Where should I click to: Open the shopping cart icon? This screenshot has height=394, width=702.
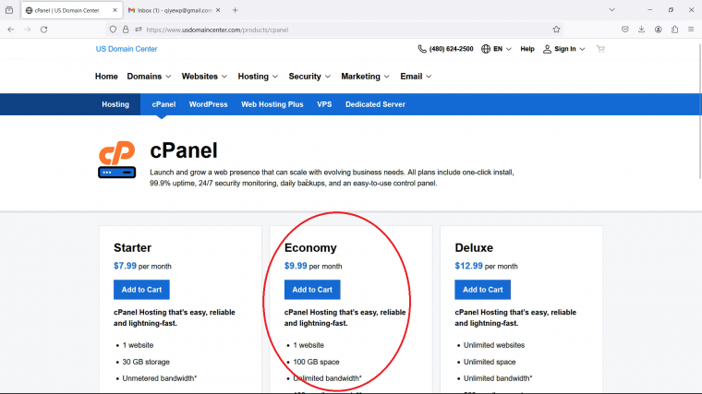(600, 49)
